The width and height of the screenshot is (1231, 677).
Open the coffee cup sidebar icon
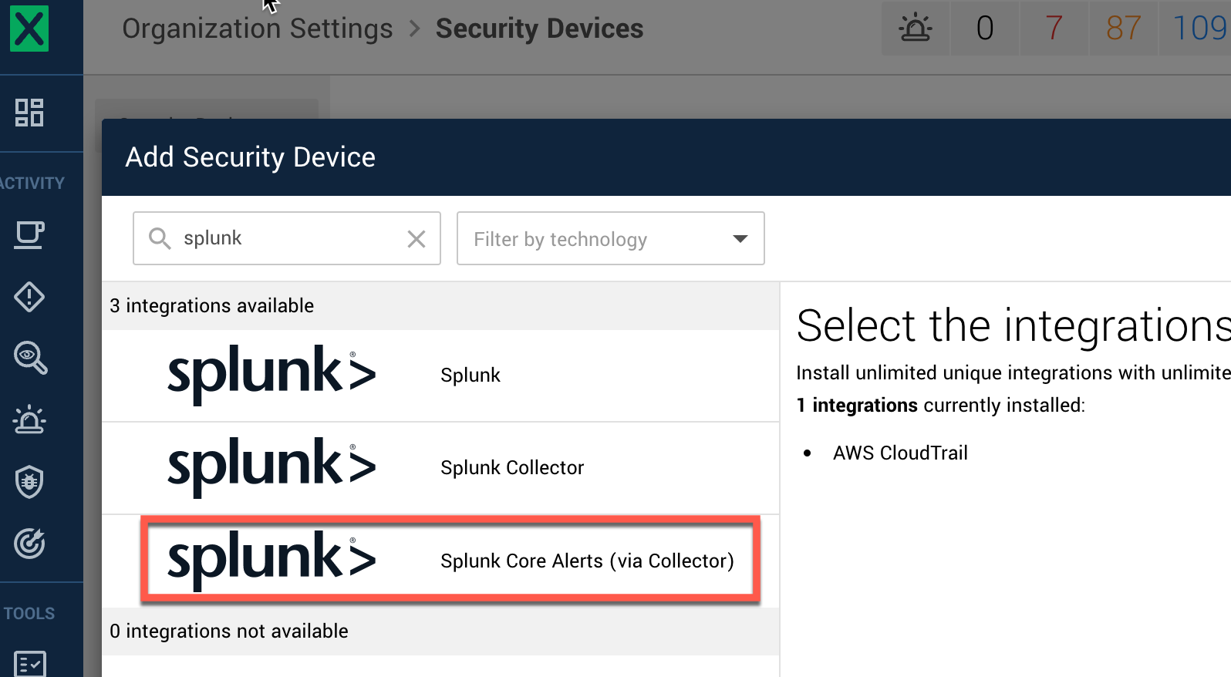pyautogui.click(x=29, y=235)
